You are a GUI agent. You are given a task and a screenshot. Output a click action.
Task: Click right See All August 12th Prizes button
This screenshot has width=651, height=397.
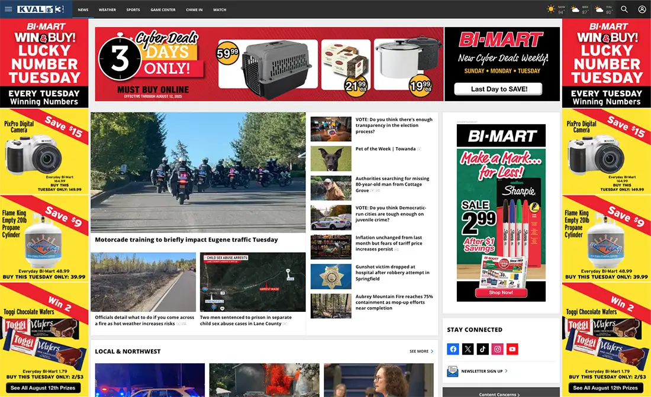click(606, 388)
